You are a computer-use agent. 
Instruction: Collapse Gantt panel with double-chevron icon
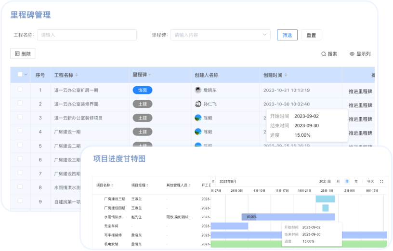coord(213,181)
